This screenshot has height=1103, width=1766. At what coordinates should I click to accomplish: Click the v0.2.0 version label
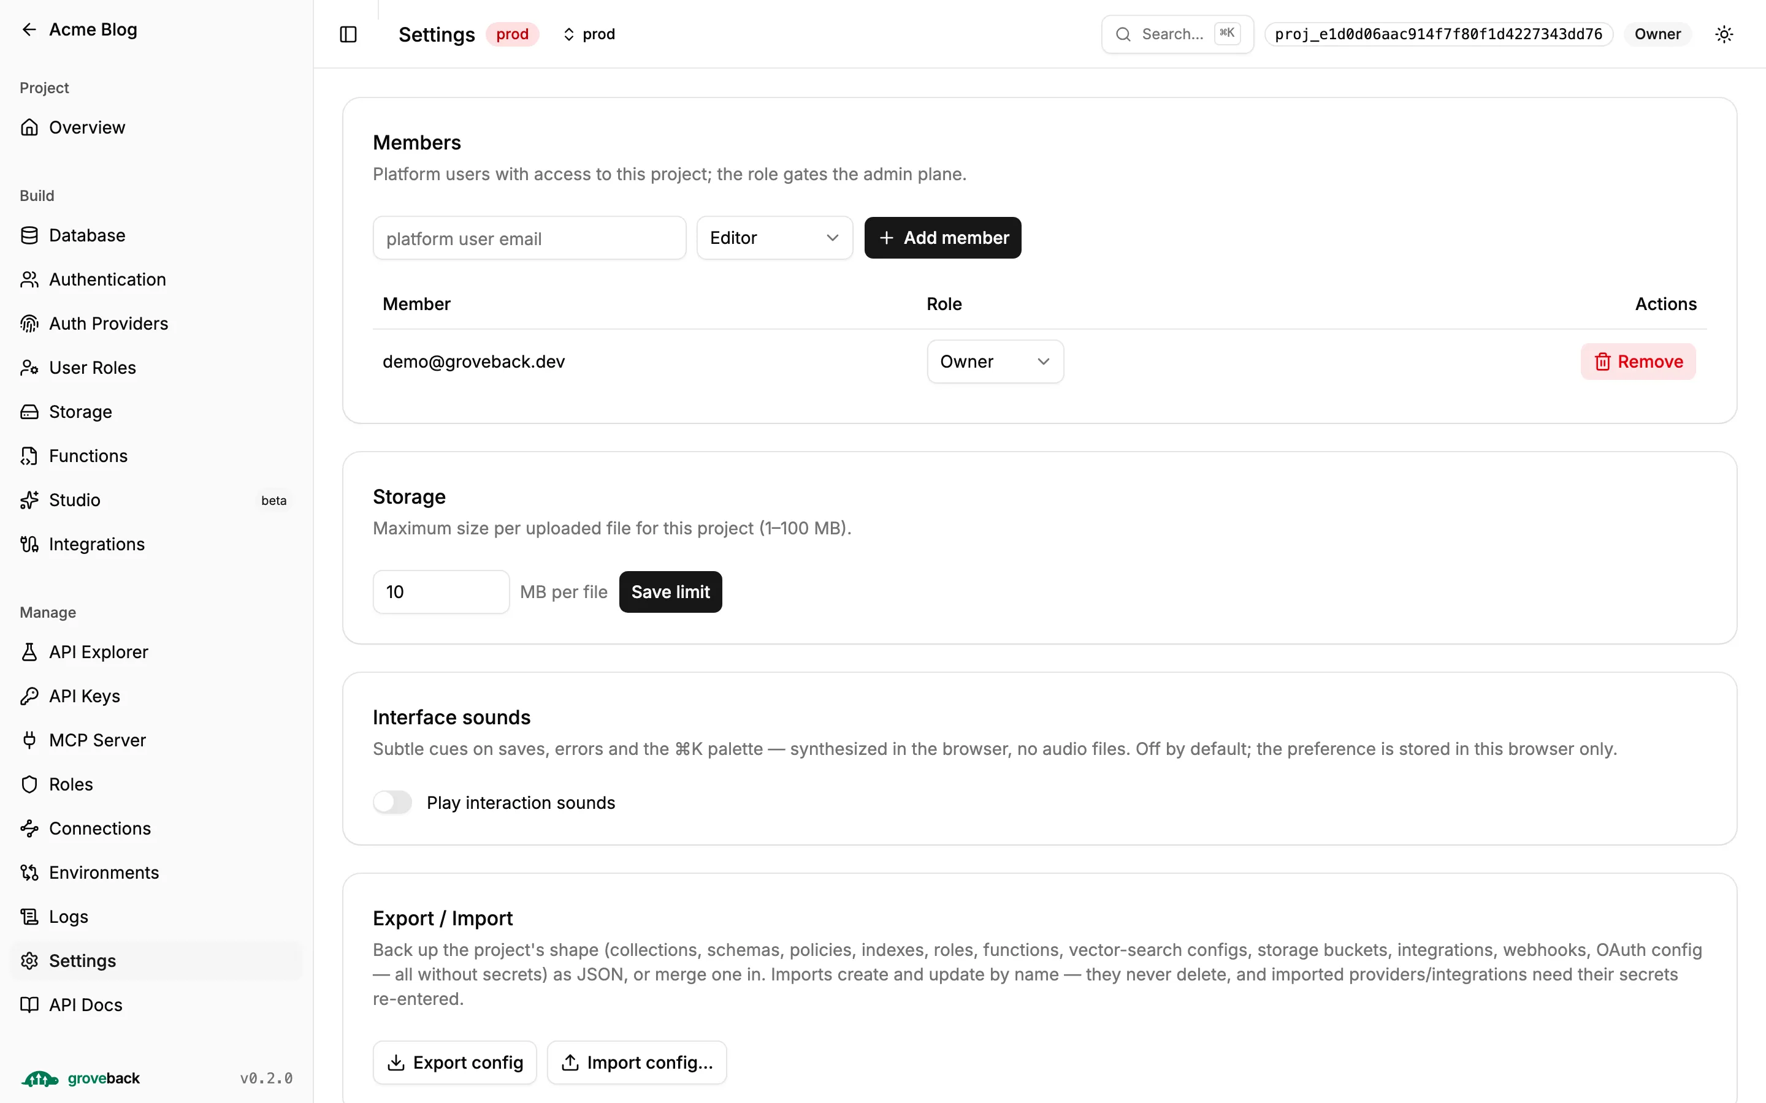pyautogui.click(x=266, y=1078)
